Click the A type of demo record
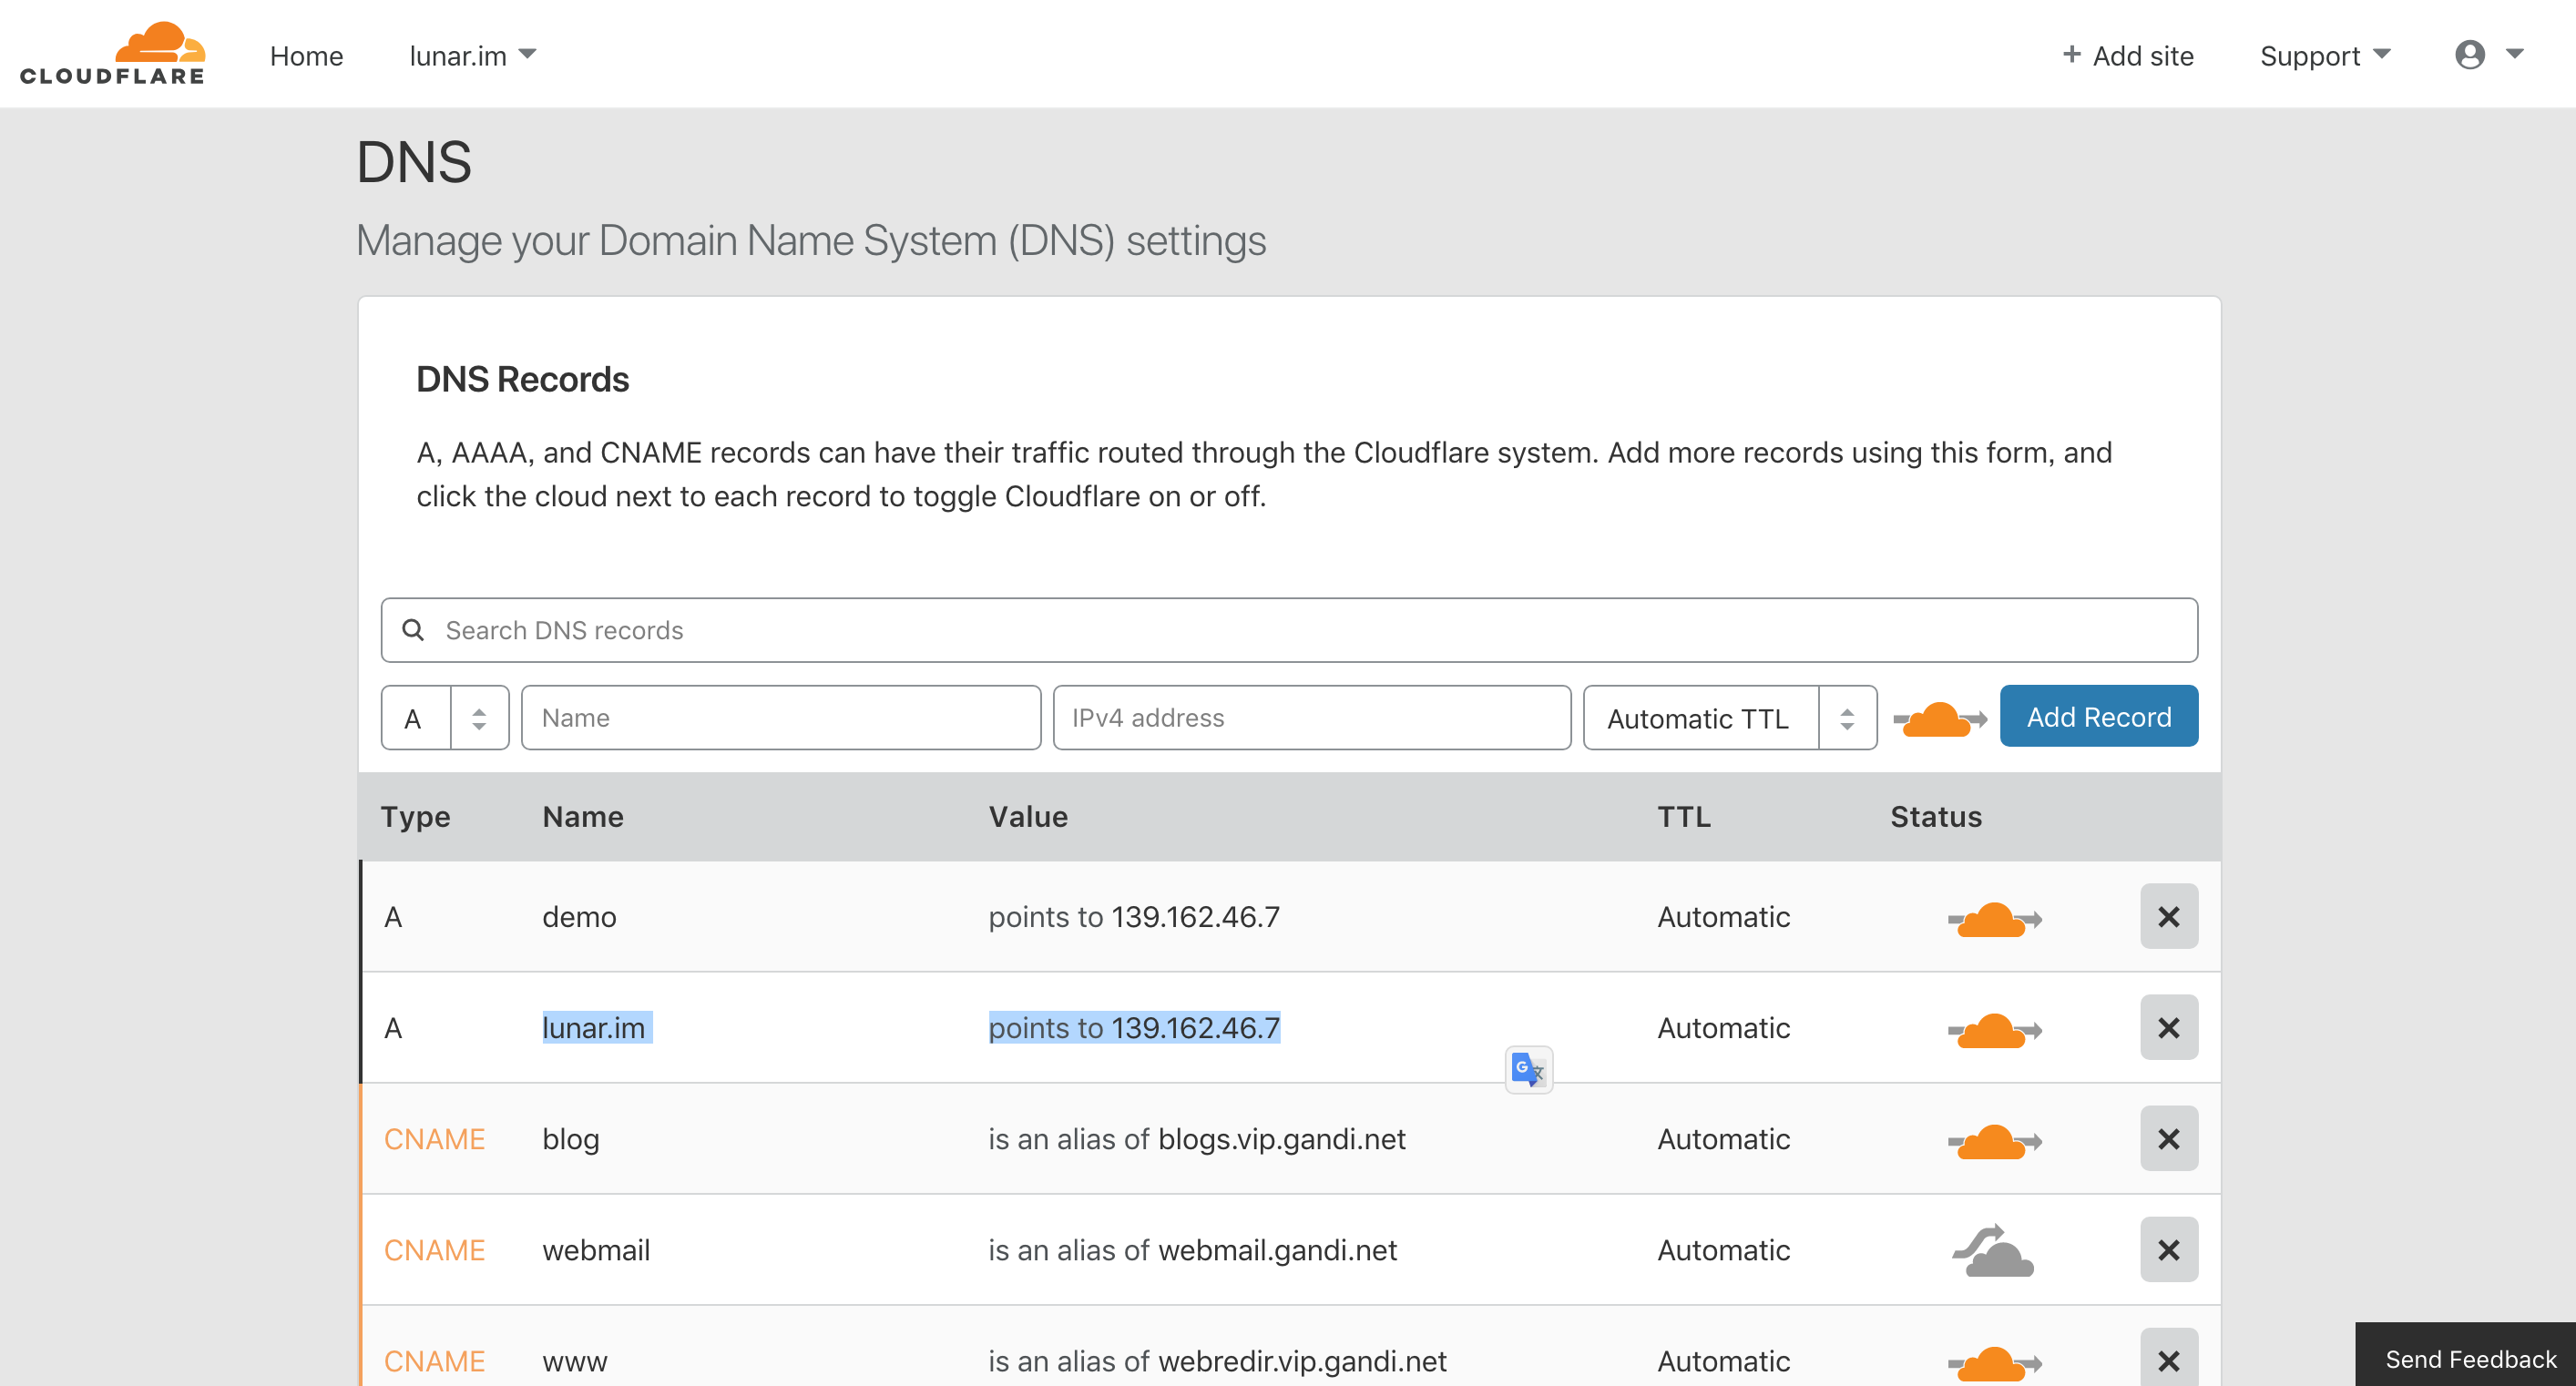Viewport: 2576px width, 1386px height. click(393, 917)
